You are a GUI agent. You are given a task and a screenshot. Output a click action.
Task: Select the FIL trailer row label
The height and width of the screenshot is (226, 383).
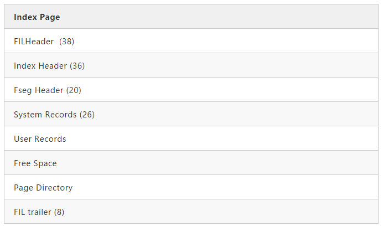(x=33, y=212)
